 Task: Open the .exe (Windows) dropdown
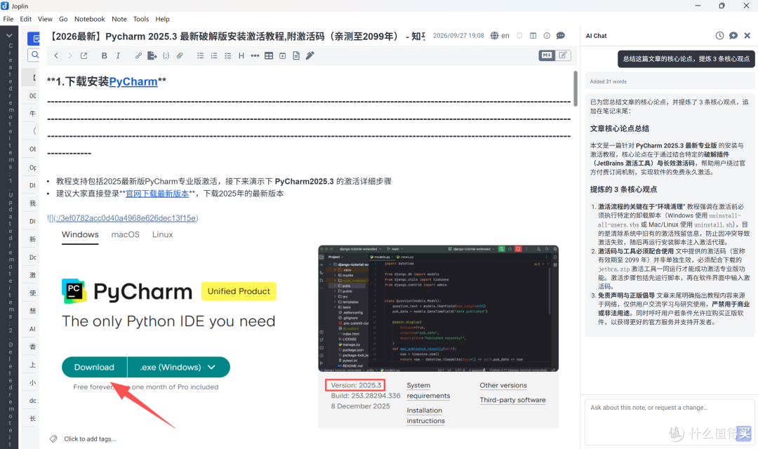[x=178, y=368]
